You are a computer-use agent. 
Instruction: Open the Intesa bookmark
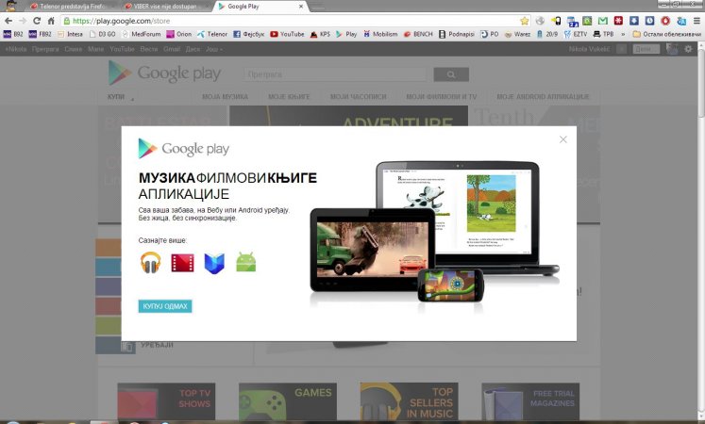click(x=70, y=34)
